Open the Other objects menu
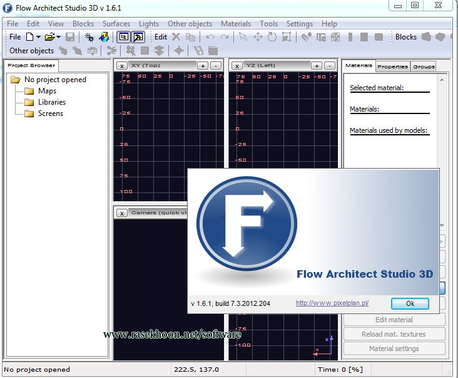 [x=190, y=24]
